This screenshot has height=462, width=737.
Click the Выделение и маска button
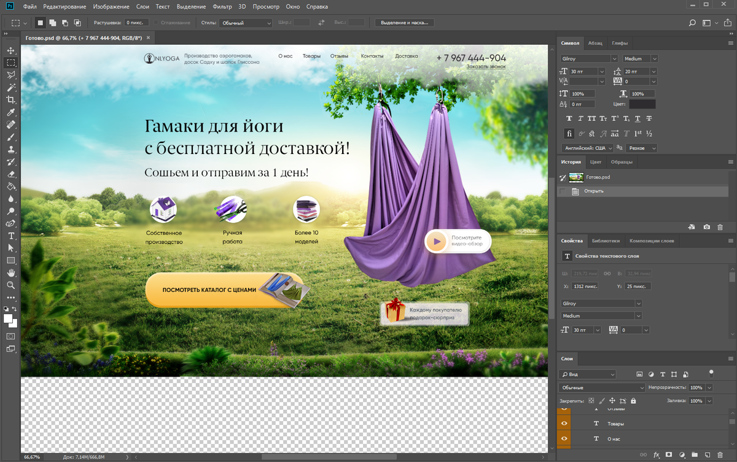point(404,23)
